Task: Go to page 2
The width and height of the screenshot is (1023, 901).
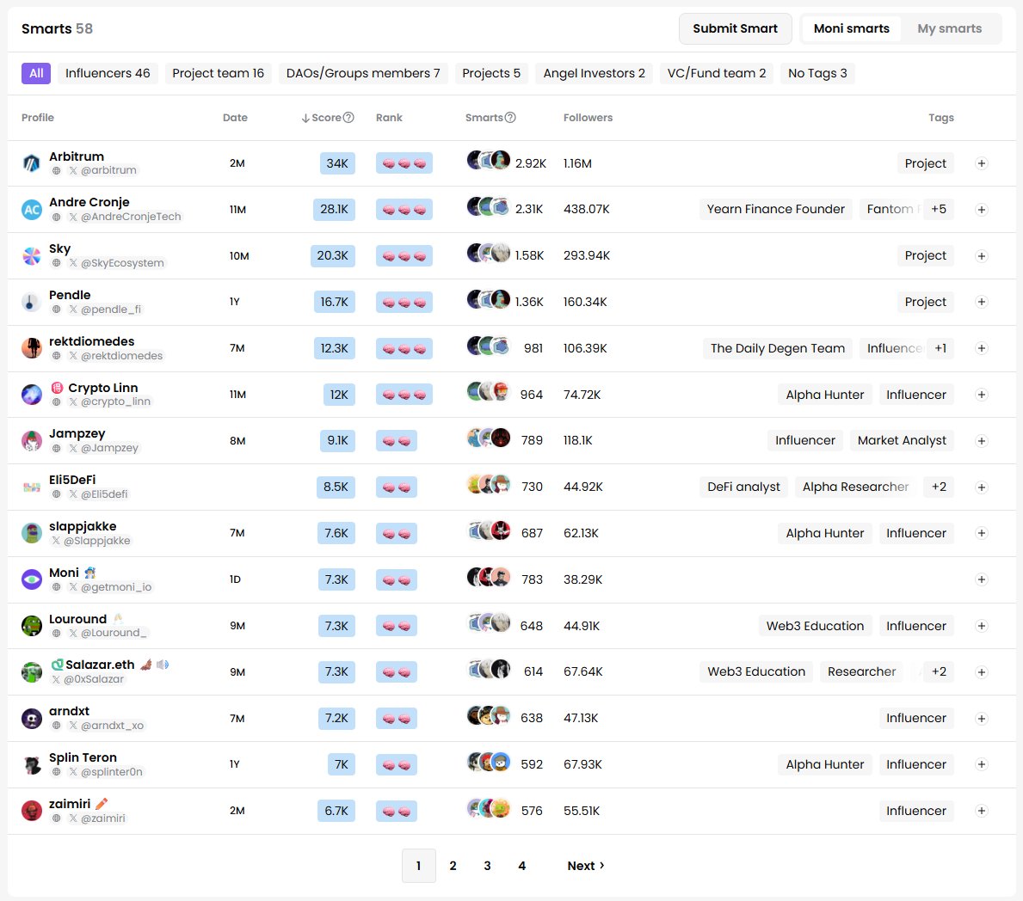Action: click(x=453, y=866)
